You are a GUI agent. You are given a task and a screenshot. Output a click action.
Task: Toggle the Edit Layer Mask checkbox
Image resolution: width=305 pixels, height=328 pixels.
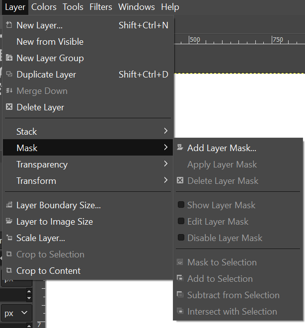pyautogui.click(x=181, y=221)
